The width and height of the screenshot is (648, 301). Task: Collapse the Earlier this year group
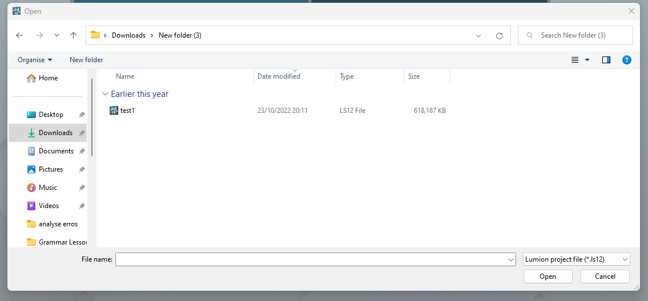click(105, 94)
